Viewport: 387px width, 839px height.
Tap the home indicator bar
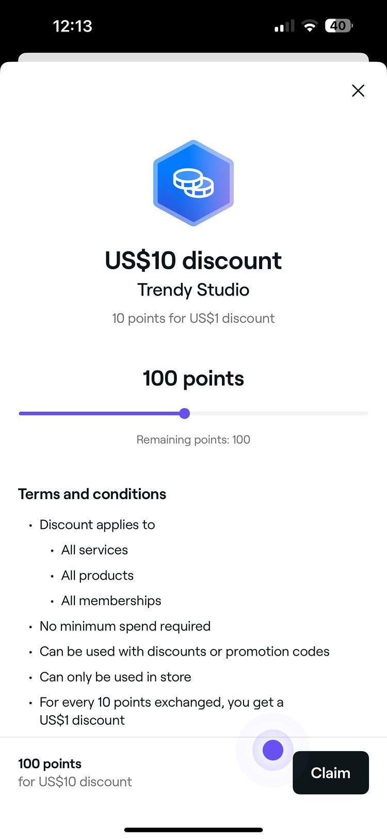193,830
